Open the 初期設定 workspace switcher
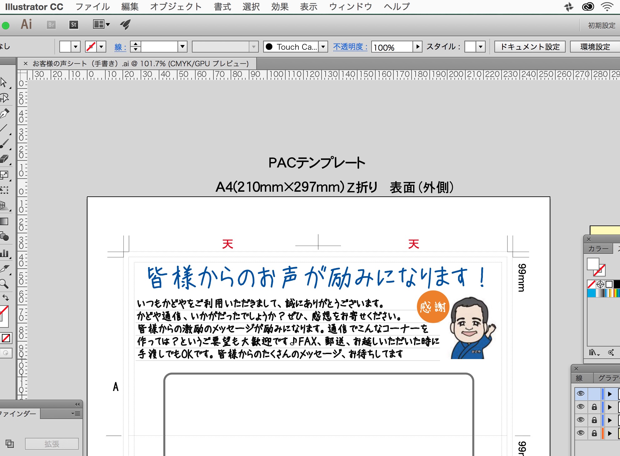 602,25
